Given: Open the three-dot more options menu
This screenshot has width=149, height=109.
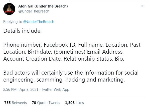Looking at the screenshot, I should coord(142,6).
